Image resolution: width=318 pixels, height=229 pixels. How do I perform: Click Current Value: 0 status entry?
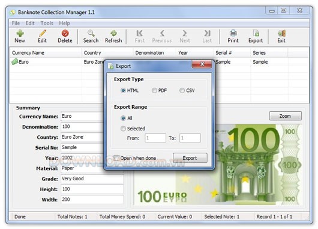(x=175, y=216)
